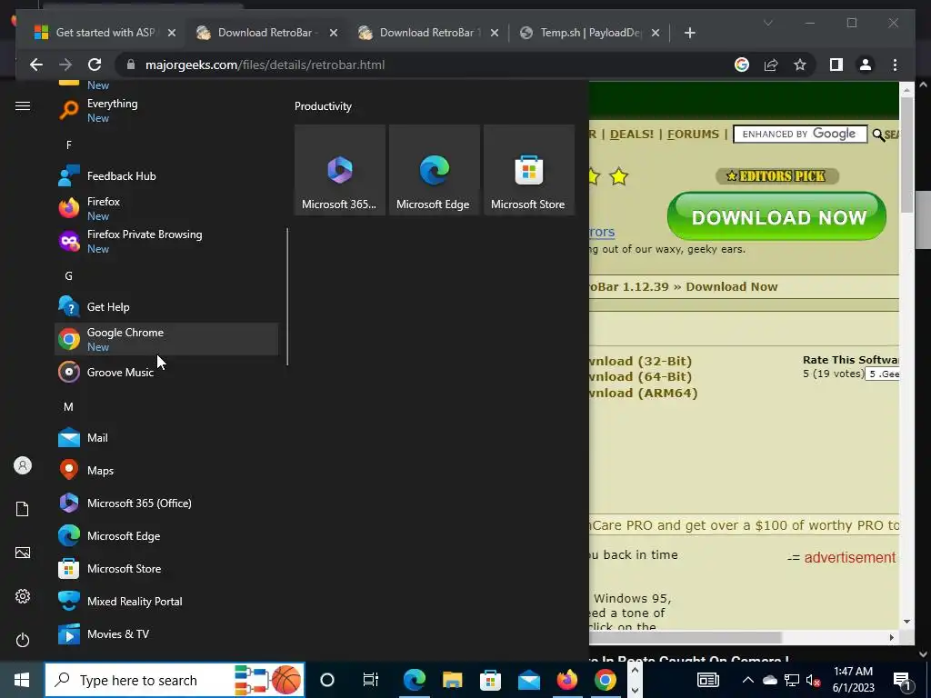Screen dimensions: 931x698
Task: Open Groove Music app
Action: click(x=166, y=372)
